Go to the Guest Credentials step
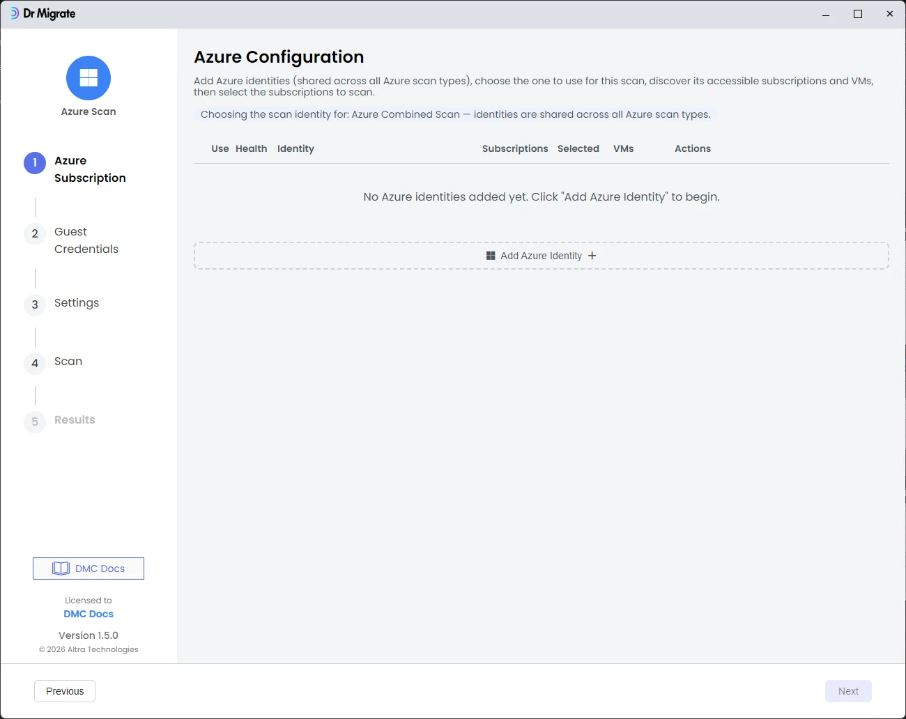Image resolution: width=906 pixels, height=719 pixels. point(86,240)
